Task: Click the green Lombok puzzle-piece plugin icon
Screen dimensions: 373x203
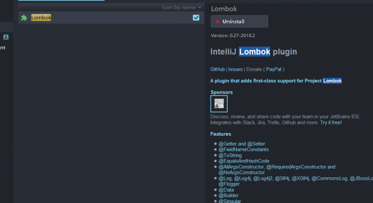Action: [x=24, y=18]
